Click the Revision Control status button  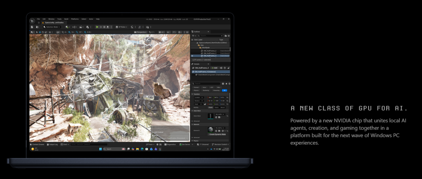pos(220,145)
